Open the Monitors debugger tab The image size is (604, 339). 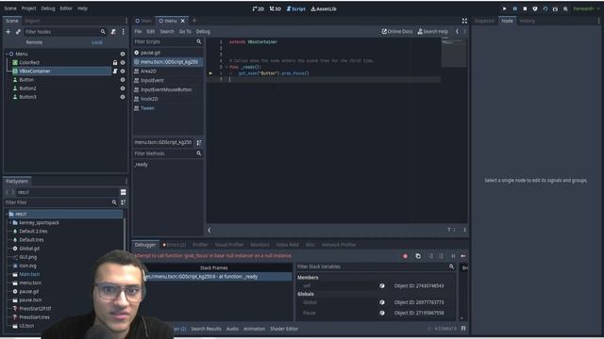click(260, 245)
